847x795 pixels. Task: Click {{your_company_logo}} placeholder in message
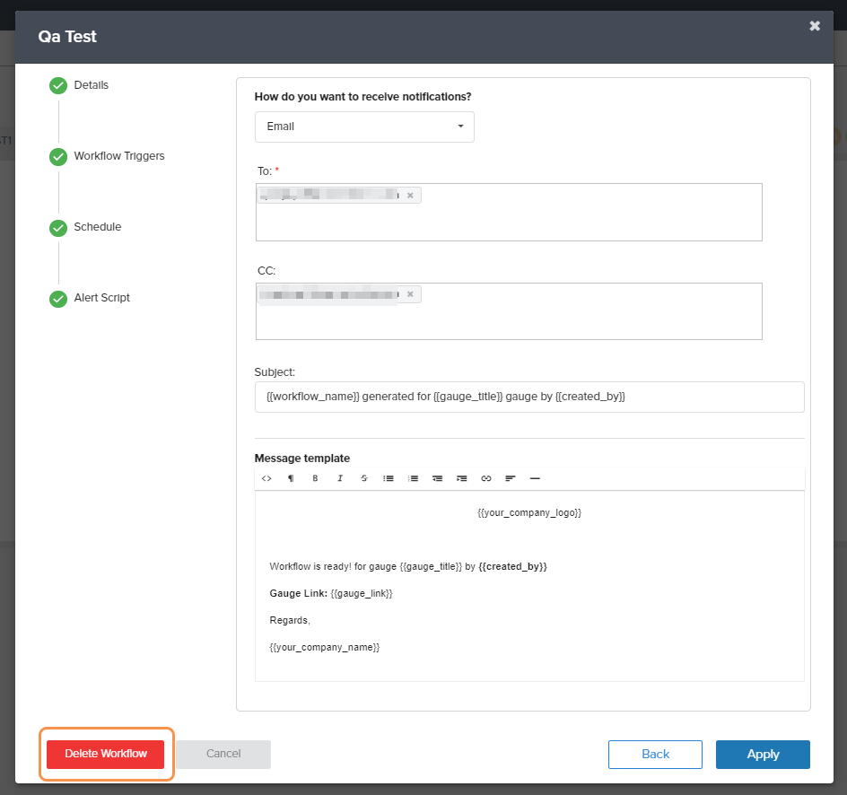point(529,512)
